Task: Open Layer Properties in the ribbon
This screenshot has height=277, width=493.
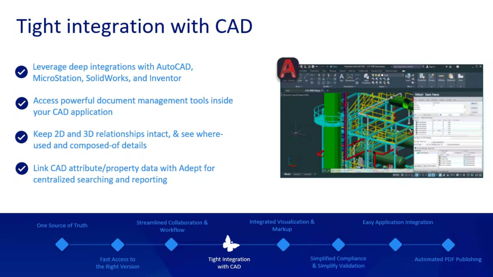Action: [366, 79]
